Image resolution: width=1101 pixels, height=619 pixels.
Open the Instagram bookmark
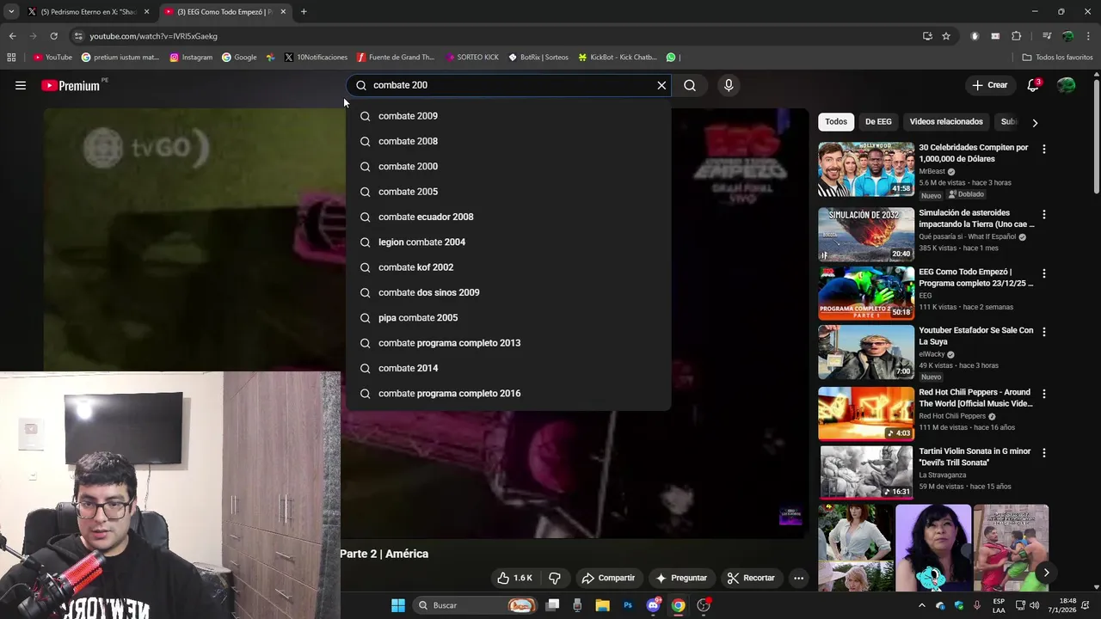pyautogui.click(x=191, y=58)
